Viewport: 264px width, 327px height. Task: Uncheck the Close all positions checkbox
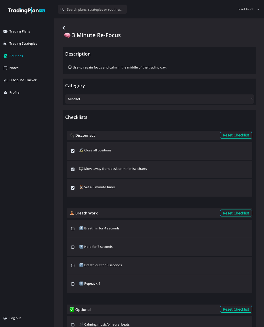click(73, 151)
